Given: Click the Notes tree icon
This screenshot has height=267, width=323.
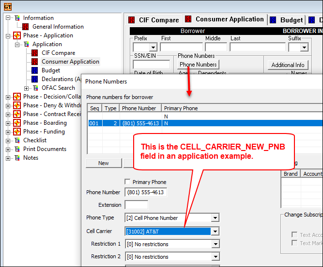Looking at the screenshot, I should (x=17, y=158).
